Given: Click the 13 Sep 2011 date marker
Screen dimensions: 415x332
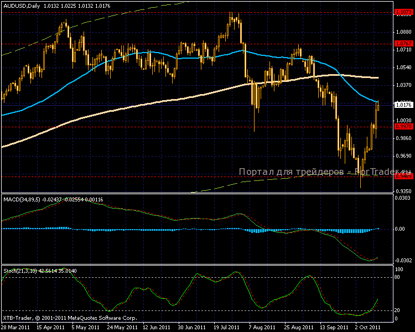Looking at the screenshot, I should pos(334,328).
